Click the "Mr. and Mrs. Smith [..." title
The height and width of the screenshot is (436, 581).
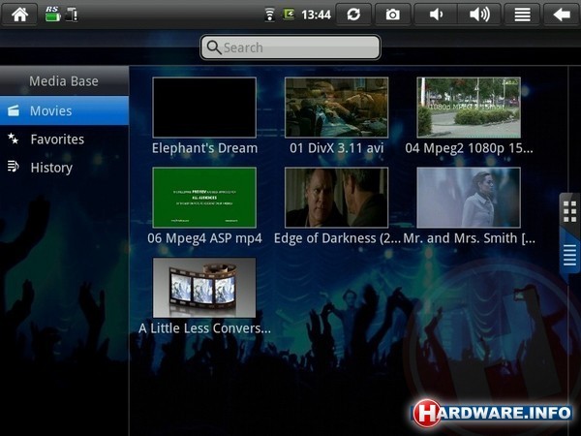[469, 238]
